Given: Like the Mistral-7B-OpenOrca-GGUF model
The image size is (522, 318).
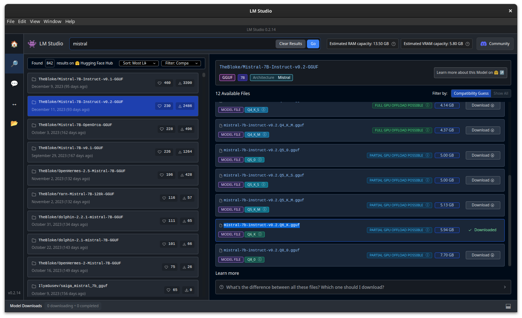Looking at the screenshot, I should 166,129.
